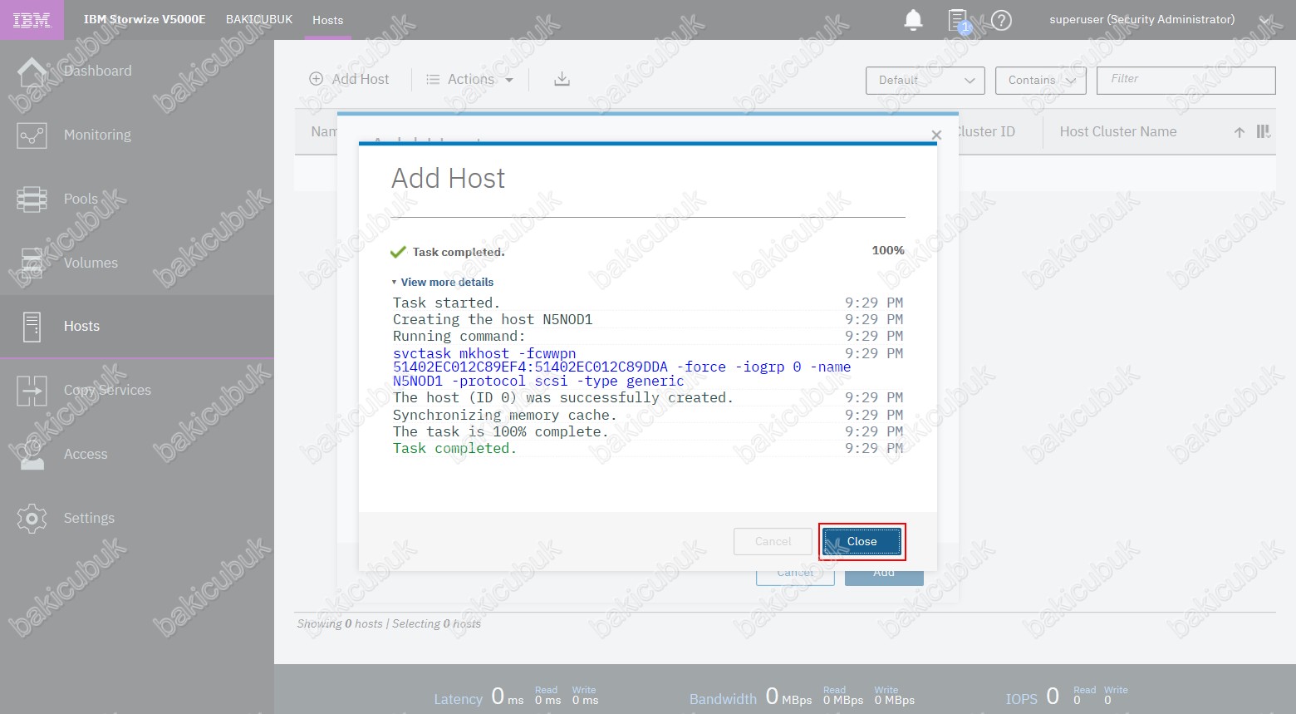Open Access in the sidebar
Screen dimensions: 1296x714
coord(137,454)
